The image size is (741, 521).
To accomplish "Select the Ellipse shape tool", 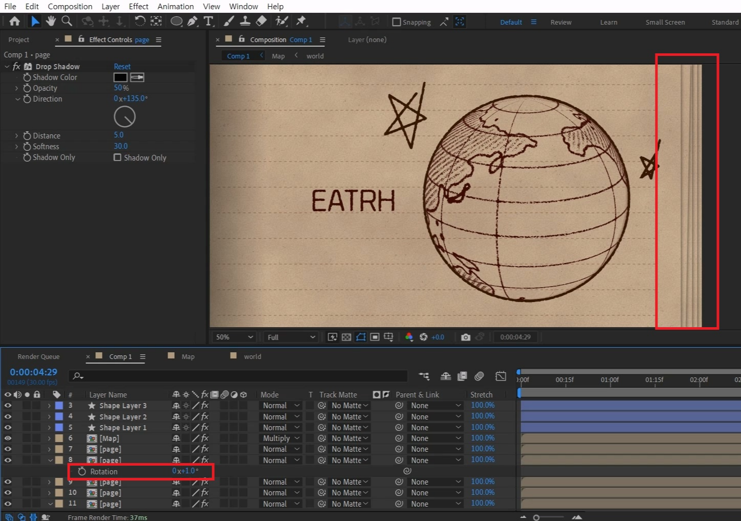I will click(x=176, y=21).
